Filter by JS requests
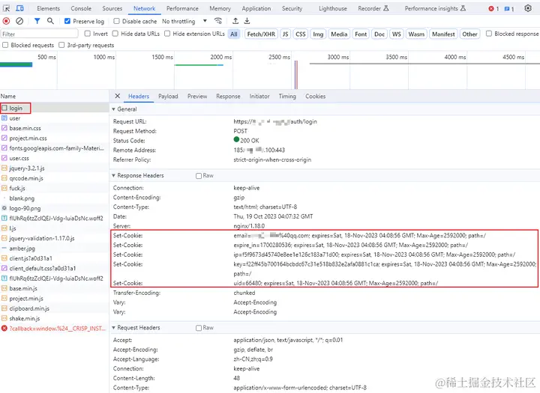 click(285, 34)
